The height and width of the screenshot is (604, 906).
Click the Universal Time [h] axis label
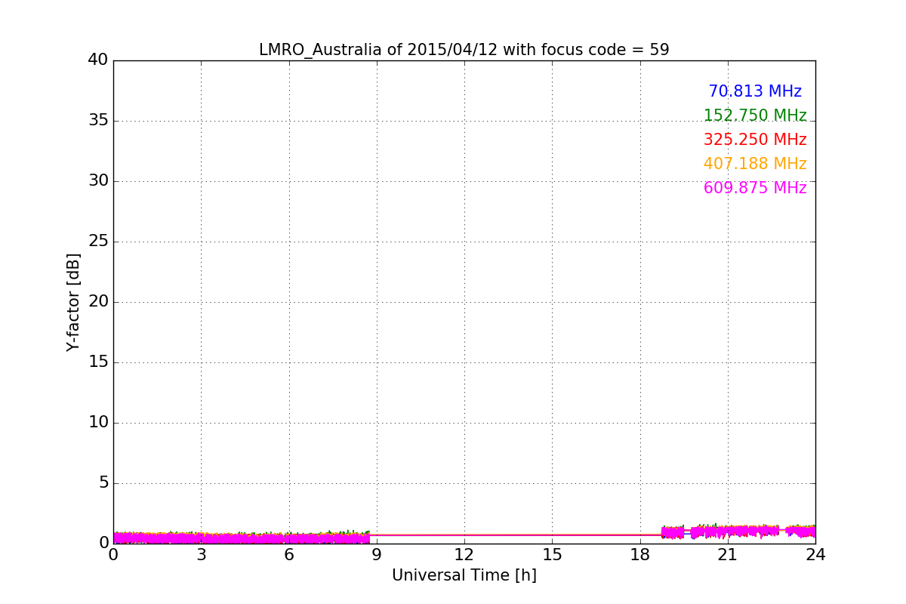(x=464, y=575)
